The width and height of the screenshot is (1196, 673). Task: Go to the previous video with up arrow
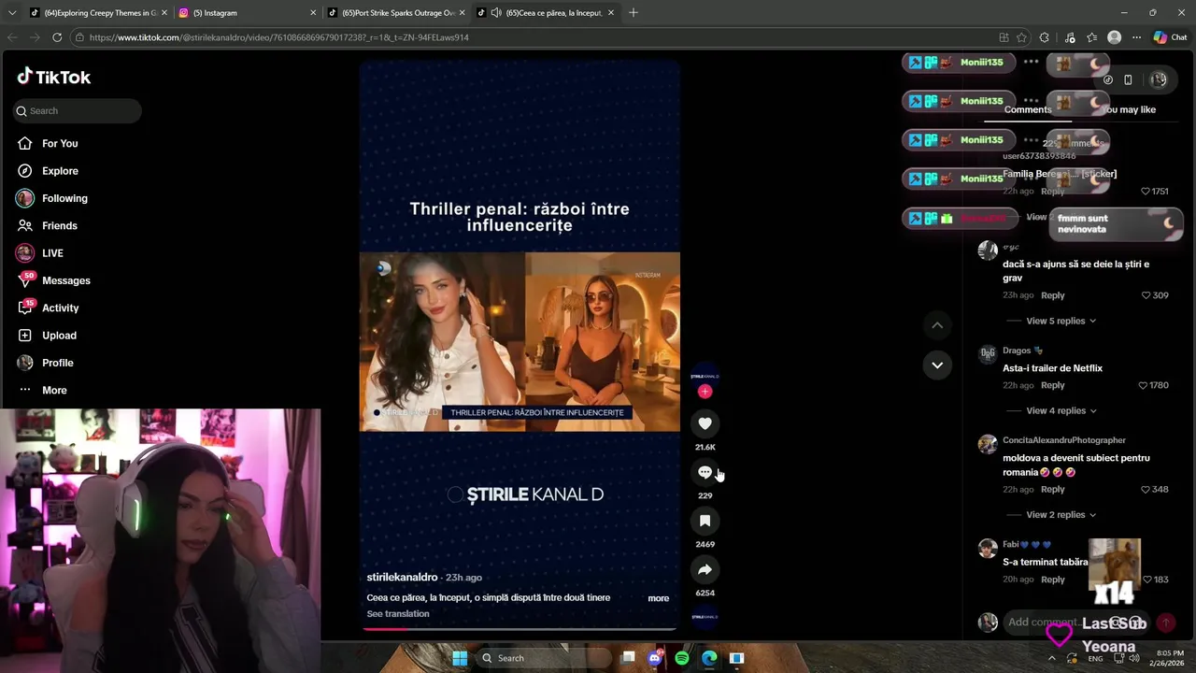(937, 325)
